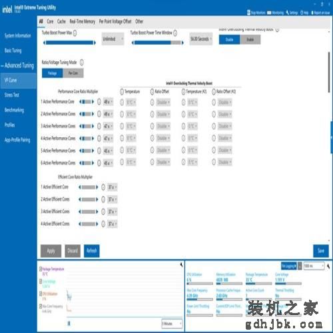This screenshot has height=333, width=333.
Task: Click the Apply button
Action: pyautogui.click(x=51, y=251)
